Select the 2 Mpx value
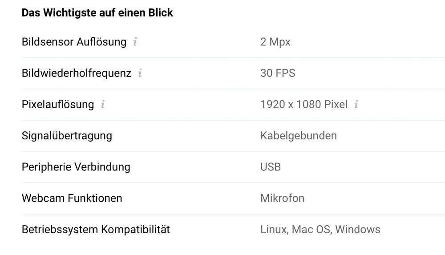 pyautogui.click(x=275, y=42)
